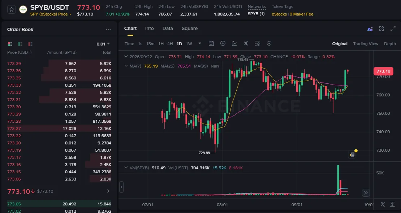Viewport: 401px width, 213px height.
Task: Select the 1H interval
Action: [x=161, y=44]
